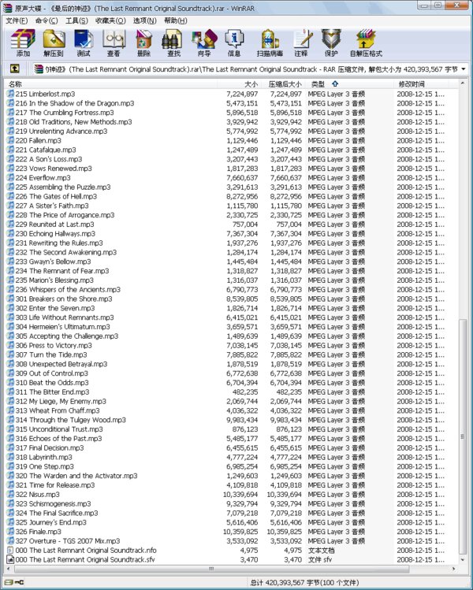Go up one folder level button

point(14,69)
